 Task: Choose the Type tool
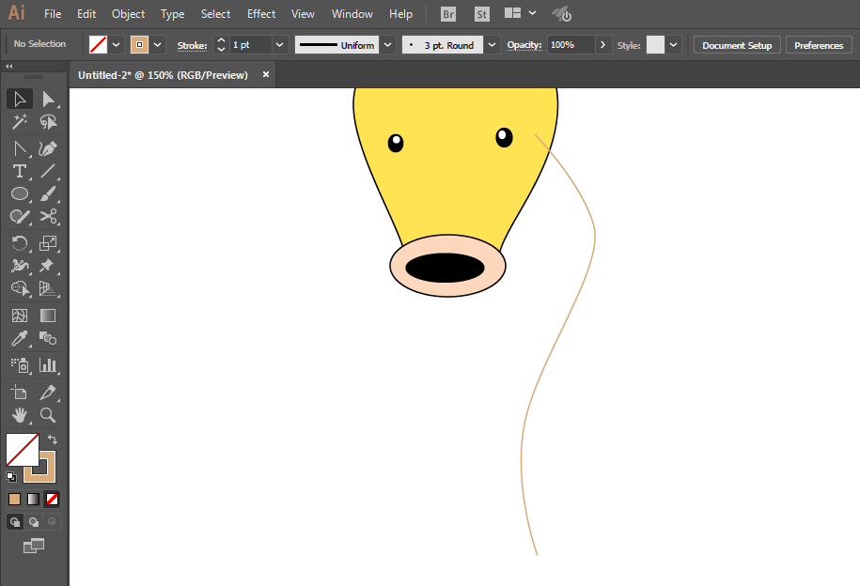tap(19, 171)
